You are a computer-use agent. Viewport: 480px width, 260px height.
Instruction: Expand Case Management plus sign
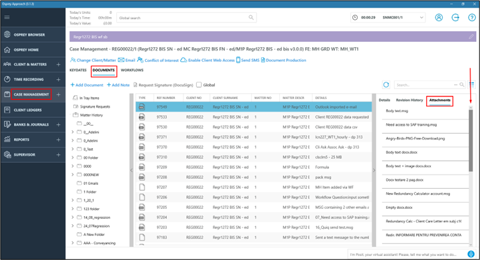pos(59,94)
